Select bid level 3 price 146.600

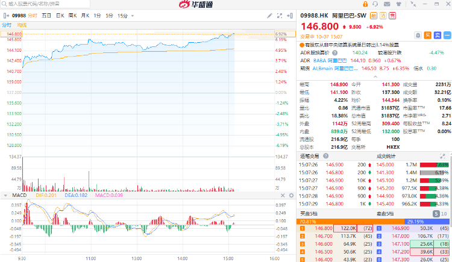324,244
